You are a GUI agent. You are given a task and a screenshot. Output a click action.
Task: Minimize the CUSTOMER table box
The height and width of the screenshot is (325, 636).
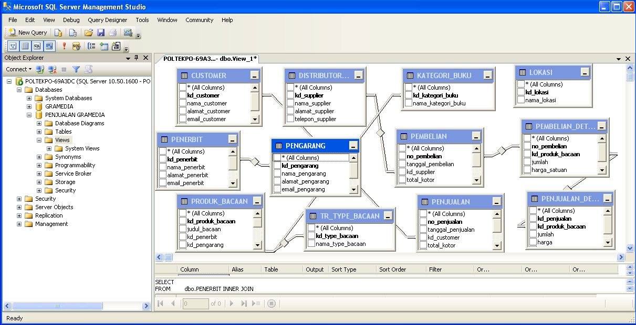tap(254, 75)
